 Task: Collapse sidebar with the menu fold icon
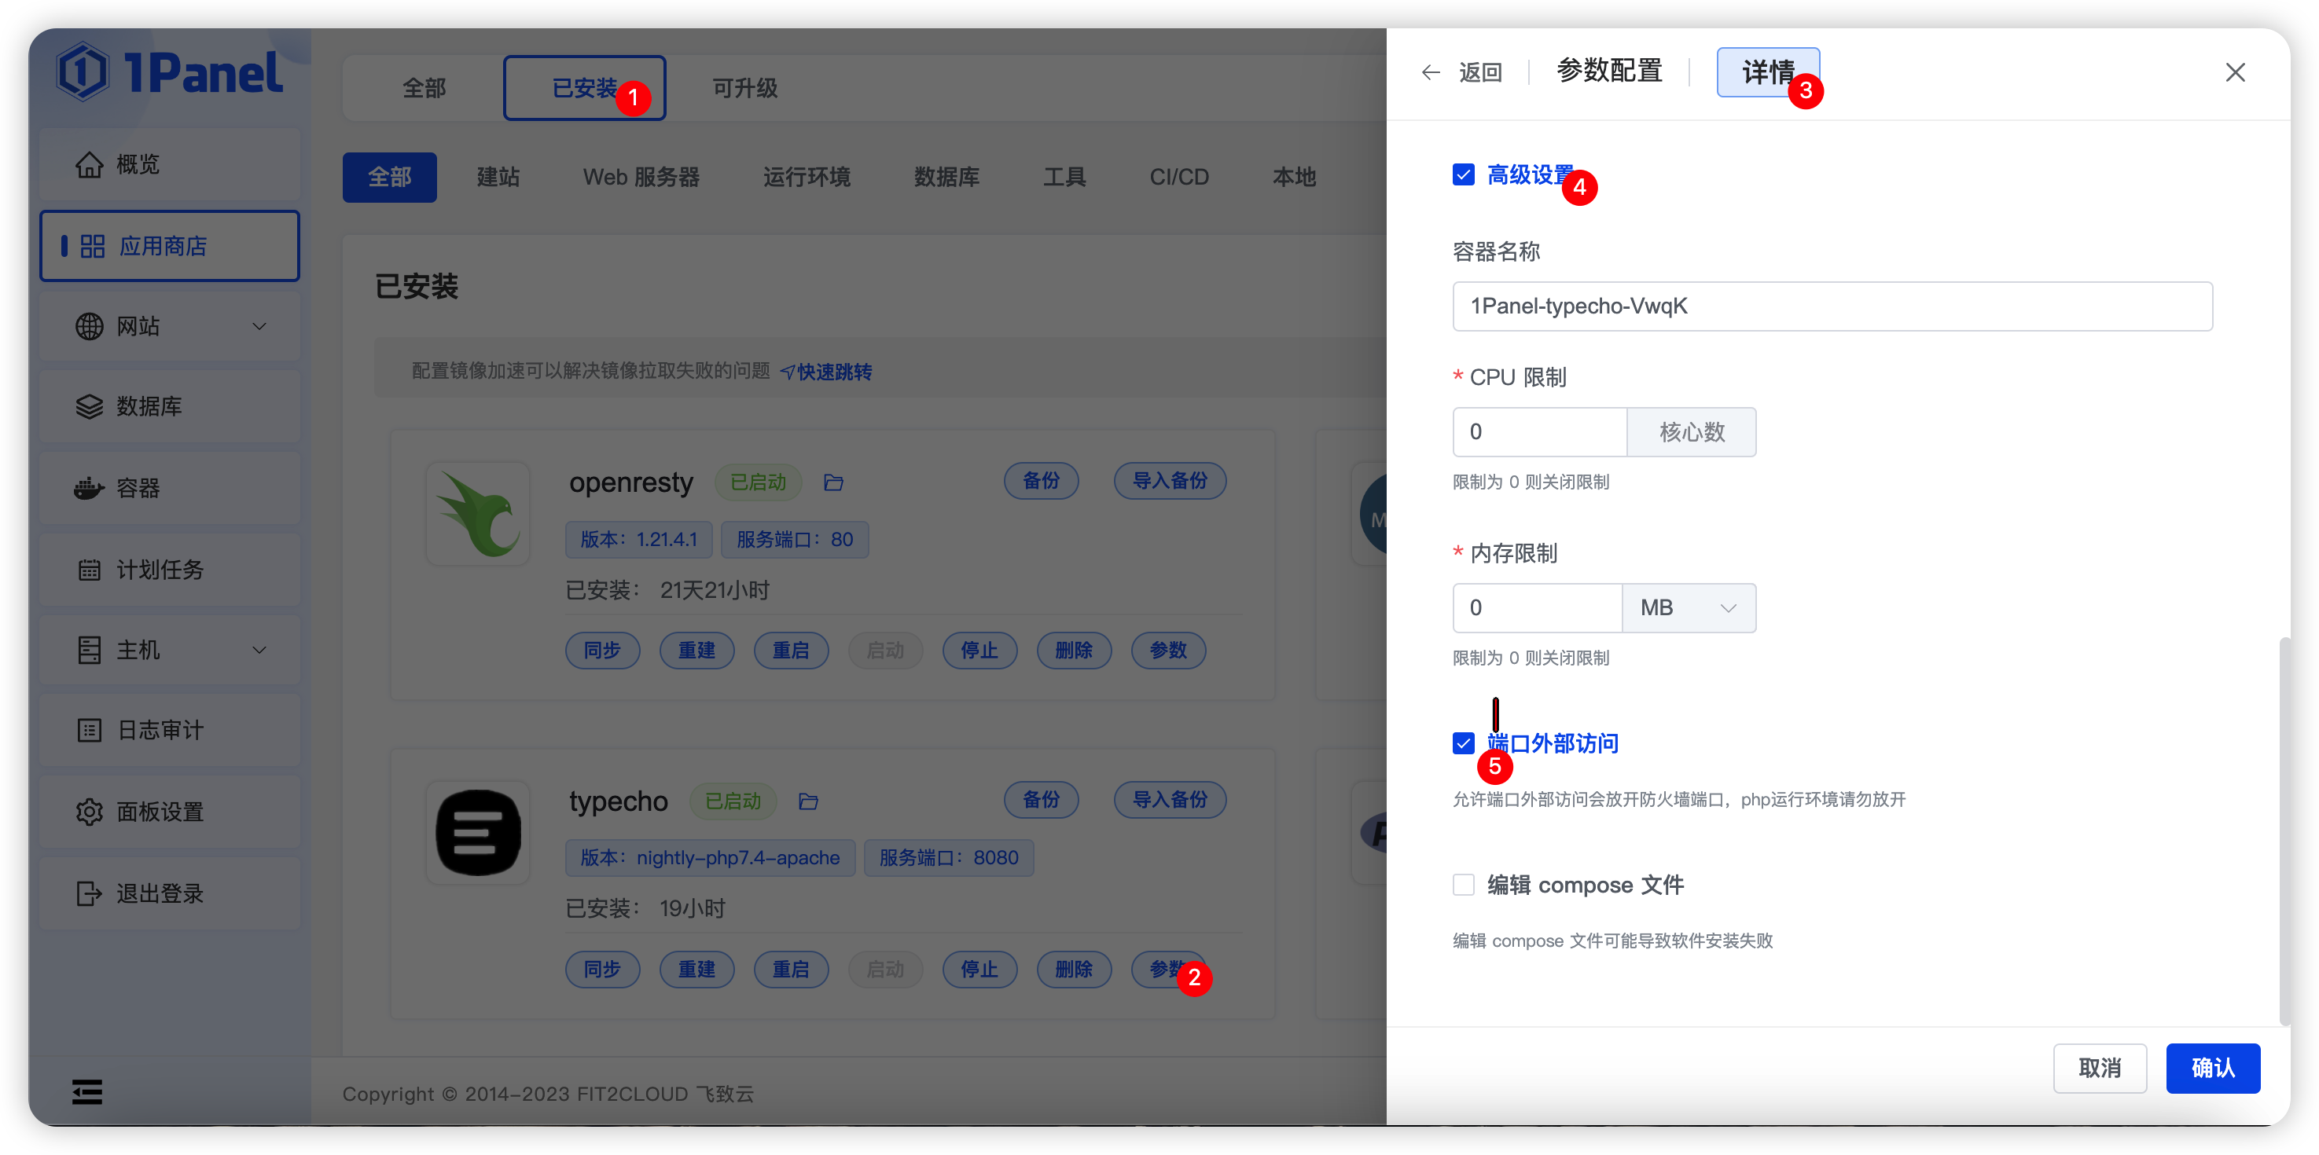(87, 1092)
